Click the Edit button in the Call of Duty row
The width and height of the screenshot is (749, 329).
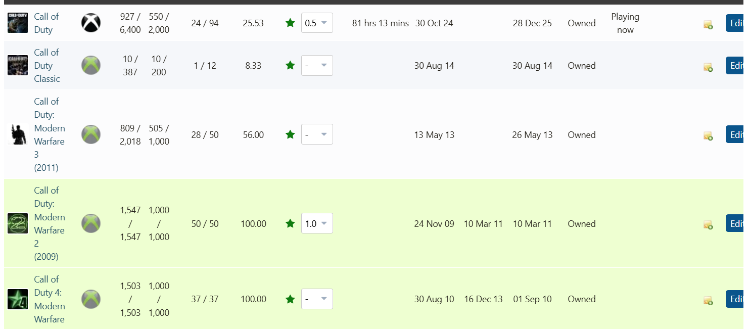pos(737,23)
